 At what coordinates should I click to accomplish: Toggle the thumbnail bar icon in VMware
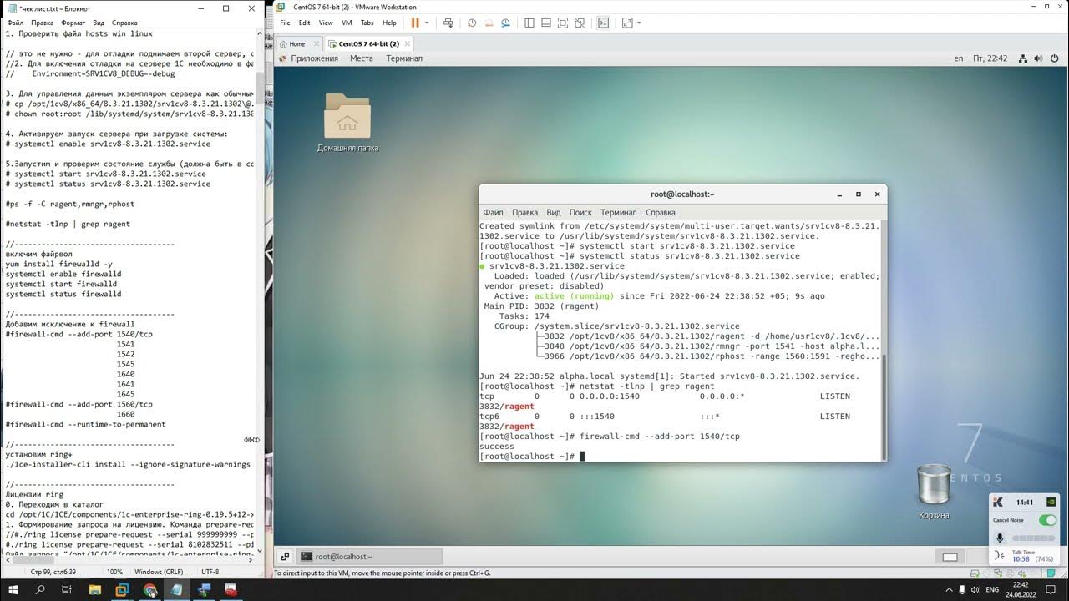(x=545, y=23)
